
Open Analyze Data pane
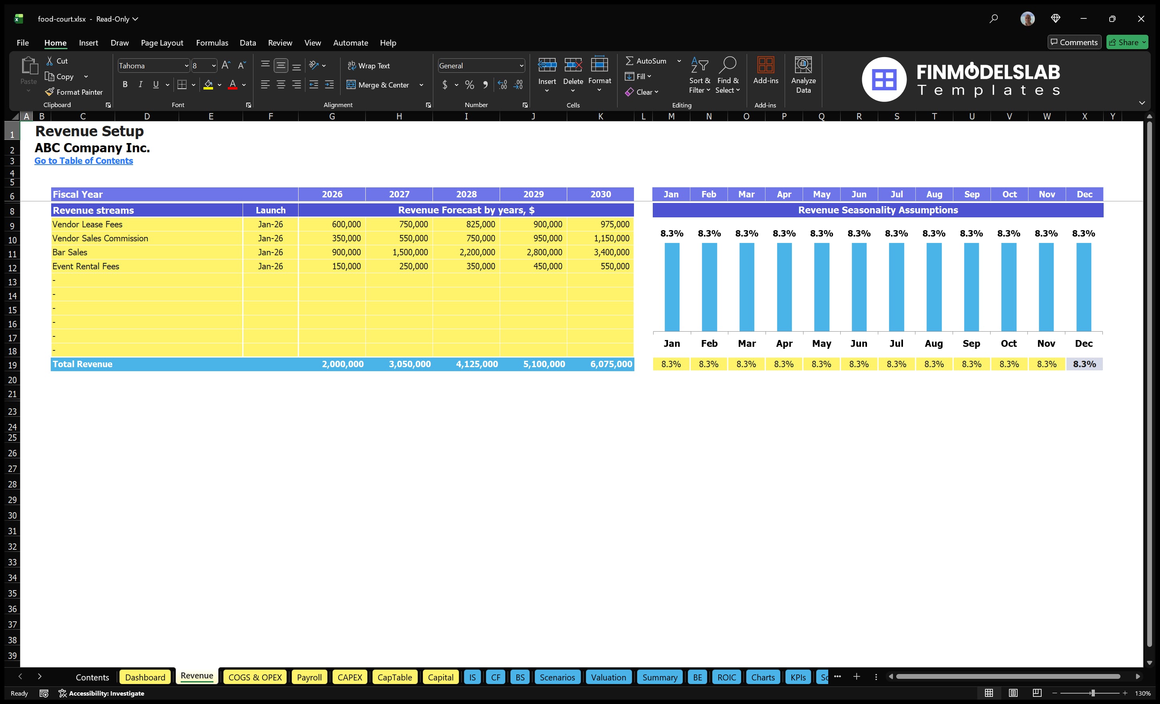(x=803, y=75)
